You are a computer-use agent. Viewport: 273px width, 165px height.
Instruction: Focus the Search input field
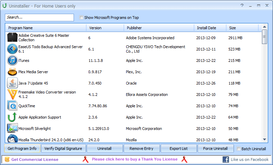point(39,18)
